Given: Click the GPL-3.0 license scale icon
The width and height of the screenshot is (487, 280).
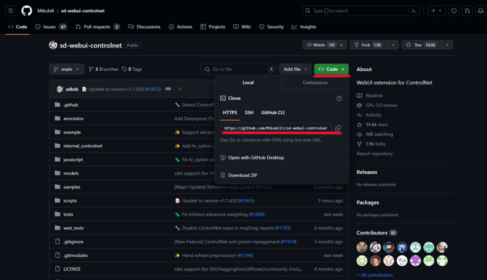Looking at the screenshot, I should click(x=360, y=105).
